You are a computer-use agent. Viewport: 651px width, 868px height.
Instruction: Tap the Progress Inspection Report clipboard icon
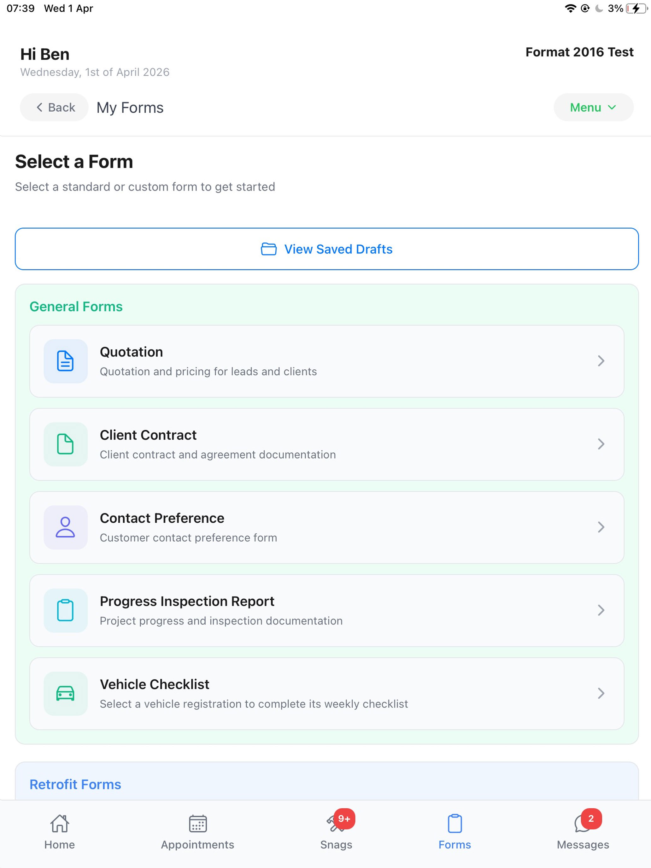66,610
